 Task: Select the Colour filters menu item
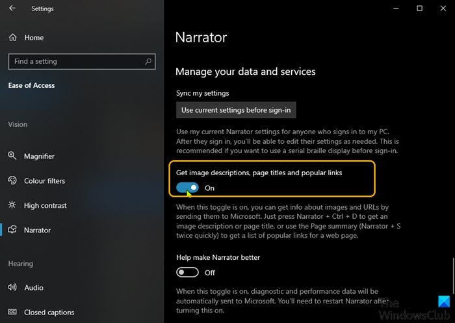(44, 181)
